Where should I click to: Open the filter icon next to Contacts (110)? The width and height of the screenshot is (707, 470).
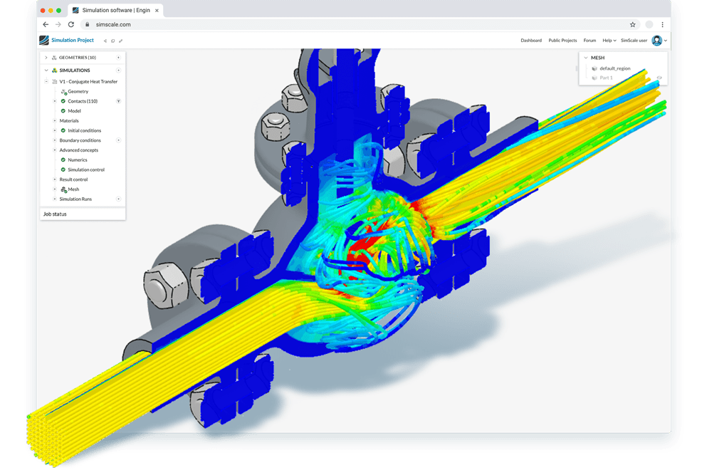click(x=119, y=100)
